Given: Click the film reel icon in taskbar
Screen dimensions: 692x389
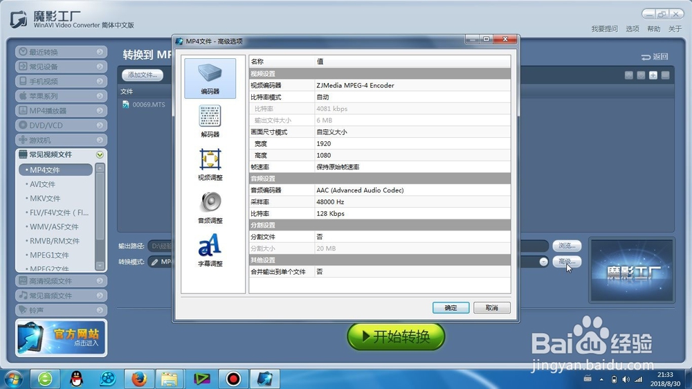Looking at the screenshot, I should coord(108,379).
